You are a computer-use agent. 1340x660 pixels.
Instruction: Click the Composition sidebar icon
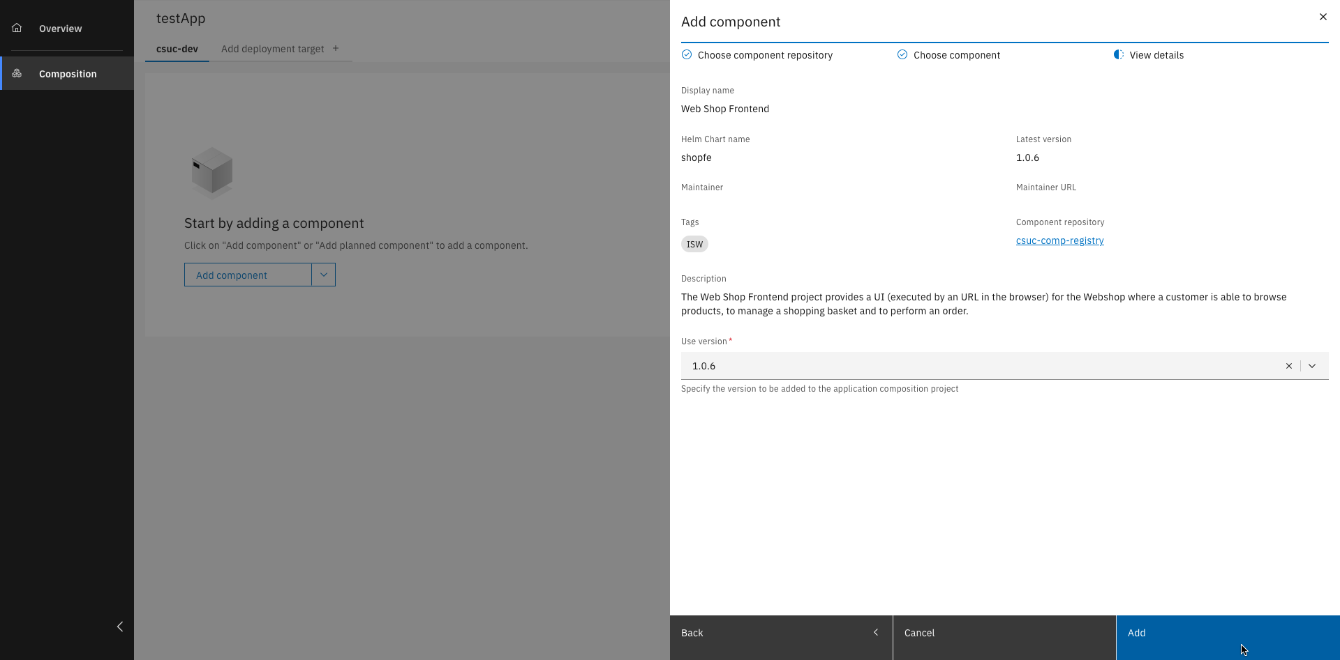[x=17, y=73]
